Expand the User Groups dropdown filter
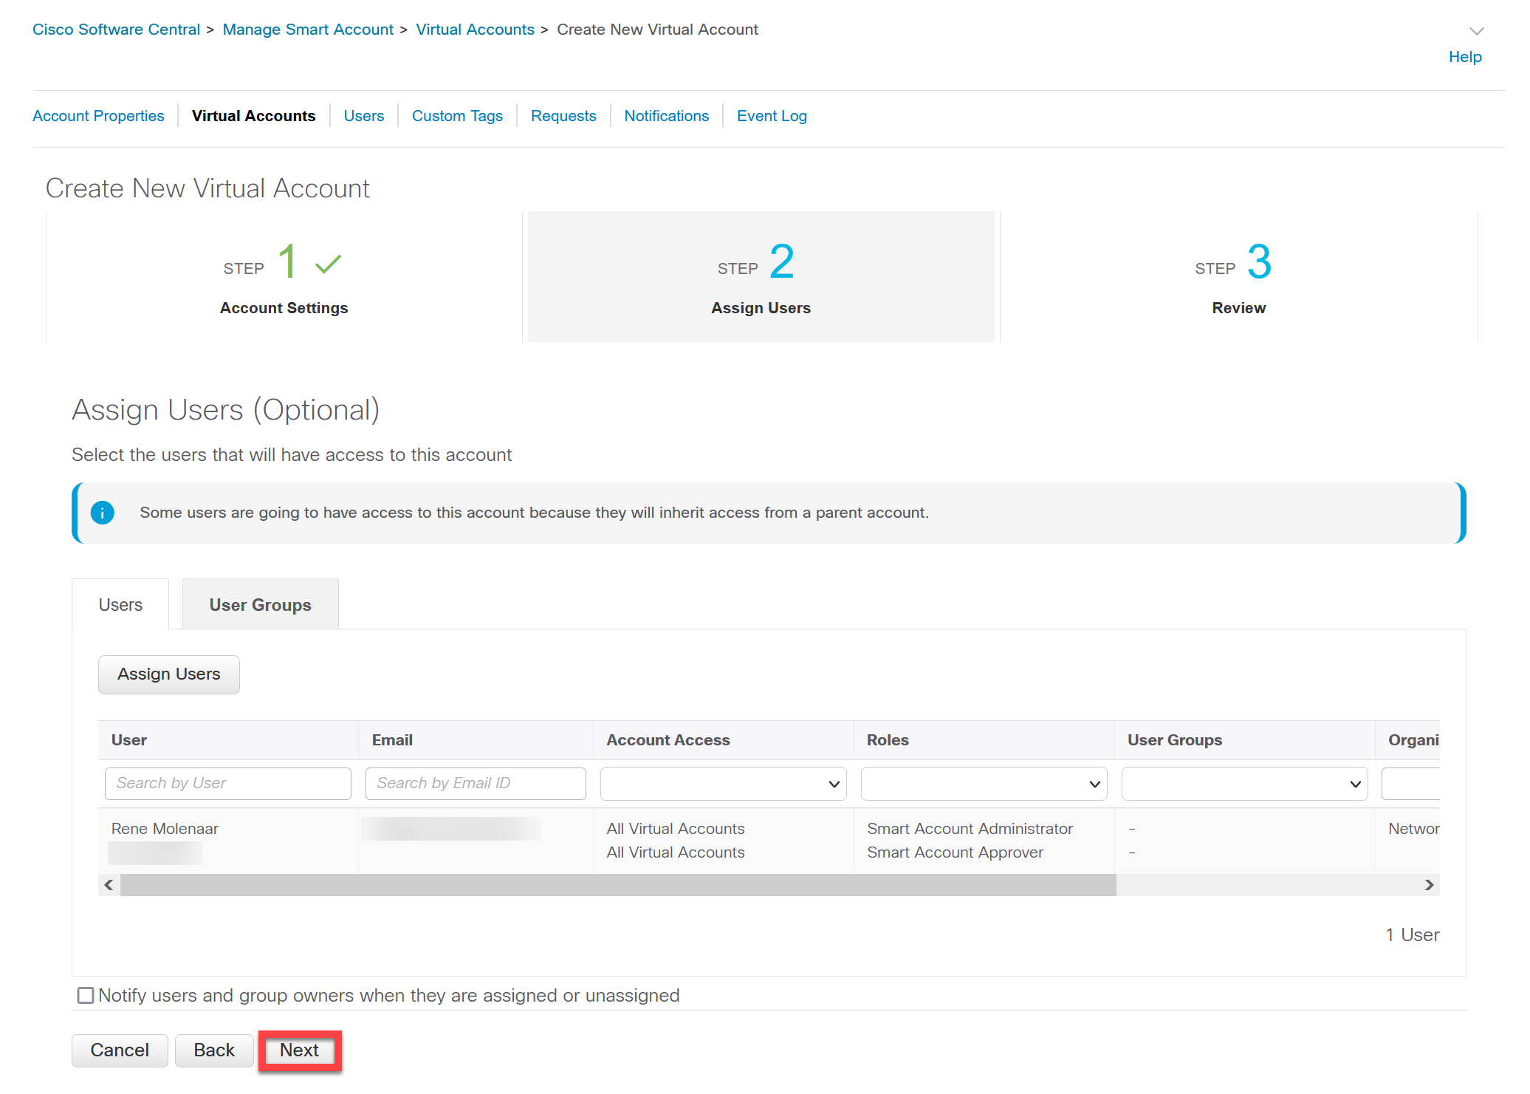 (x=1243, y=782)
